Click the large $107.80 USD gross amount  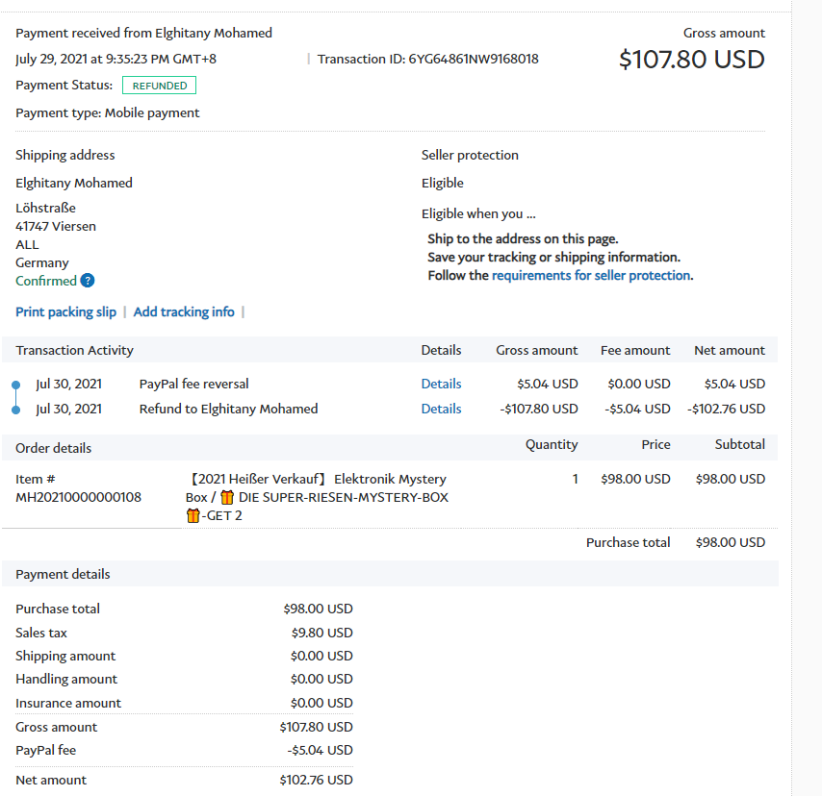coord(691,60)
